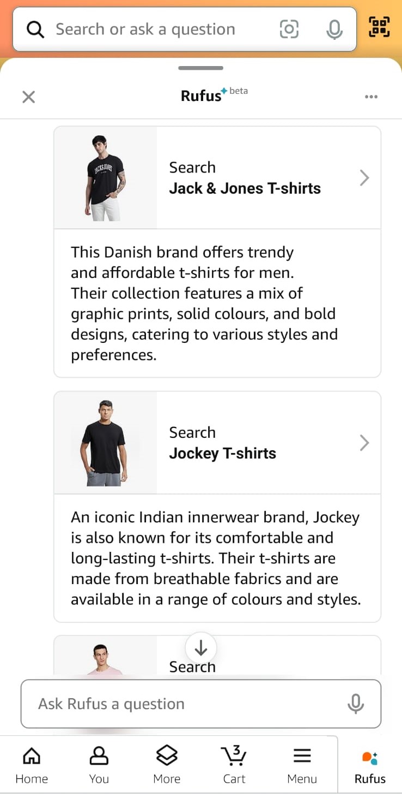Focus the Ask Rufus a question field
Viewport: 402px width, 803px height.
[x=180, y=704]
